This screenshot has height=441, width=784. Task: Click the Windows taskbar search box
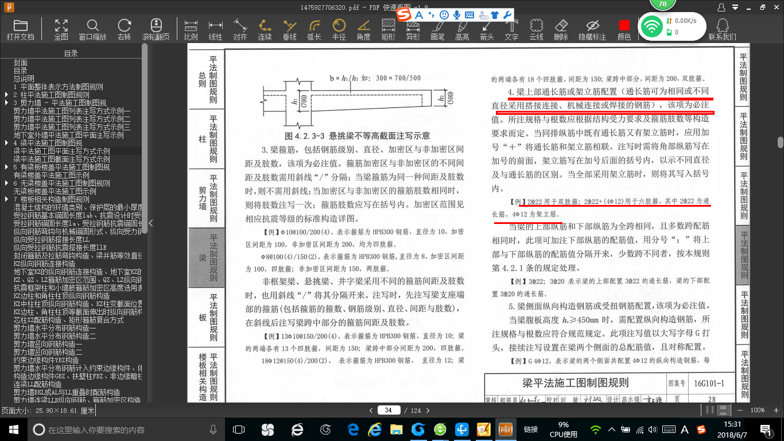(x=126, y=430)
